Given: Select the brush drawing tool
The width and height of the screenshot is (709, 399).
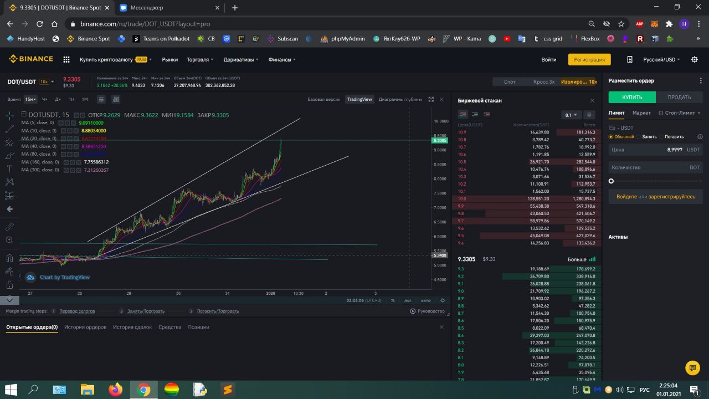Looking at the screenshot, I should 9,156.
